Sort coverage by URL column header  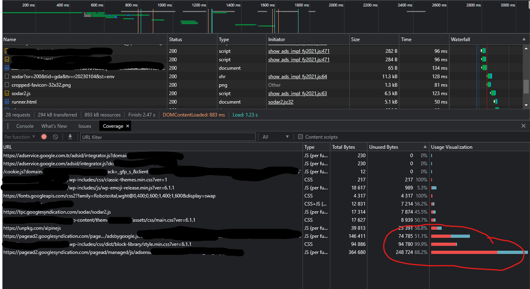pyautogui.click(x=152, y=147)
